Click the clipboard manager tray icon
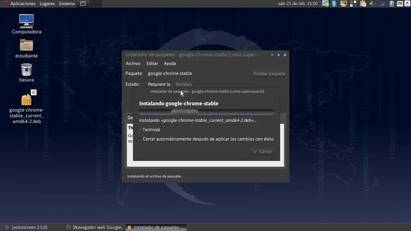The height and width of the screenshot is (231, 411). pos(363,3)
